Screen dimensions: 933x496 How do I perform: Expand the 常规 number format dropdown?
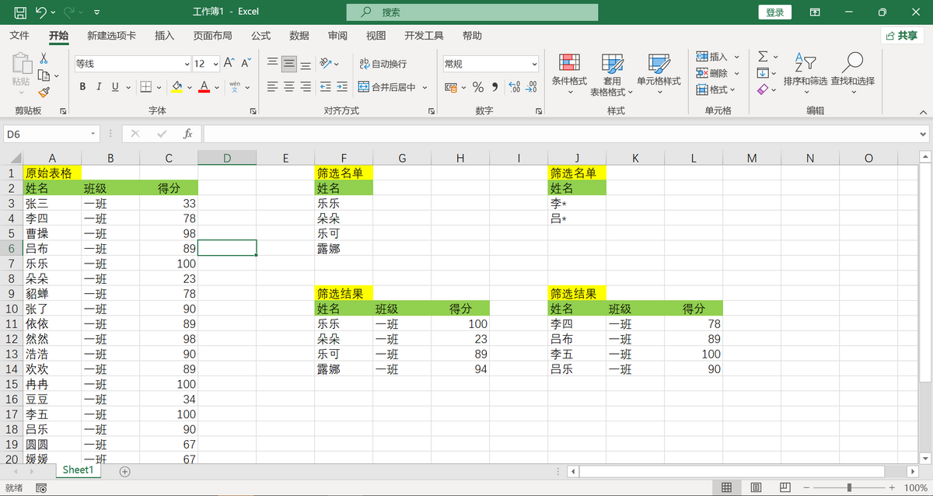point(534,65)
